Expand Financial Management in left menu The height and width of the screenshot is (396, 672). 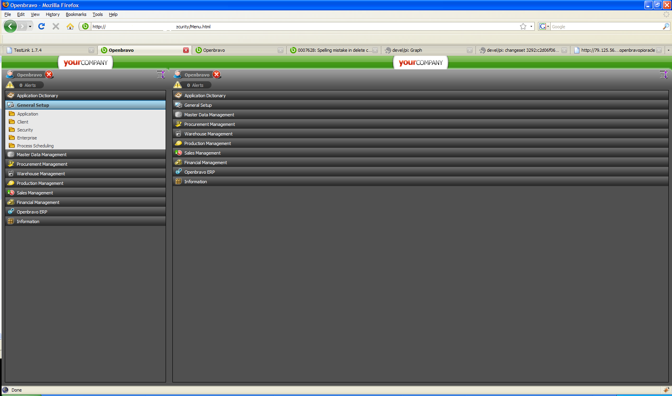click(x=85, y=202)
